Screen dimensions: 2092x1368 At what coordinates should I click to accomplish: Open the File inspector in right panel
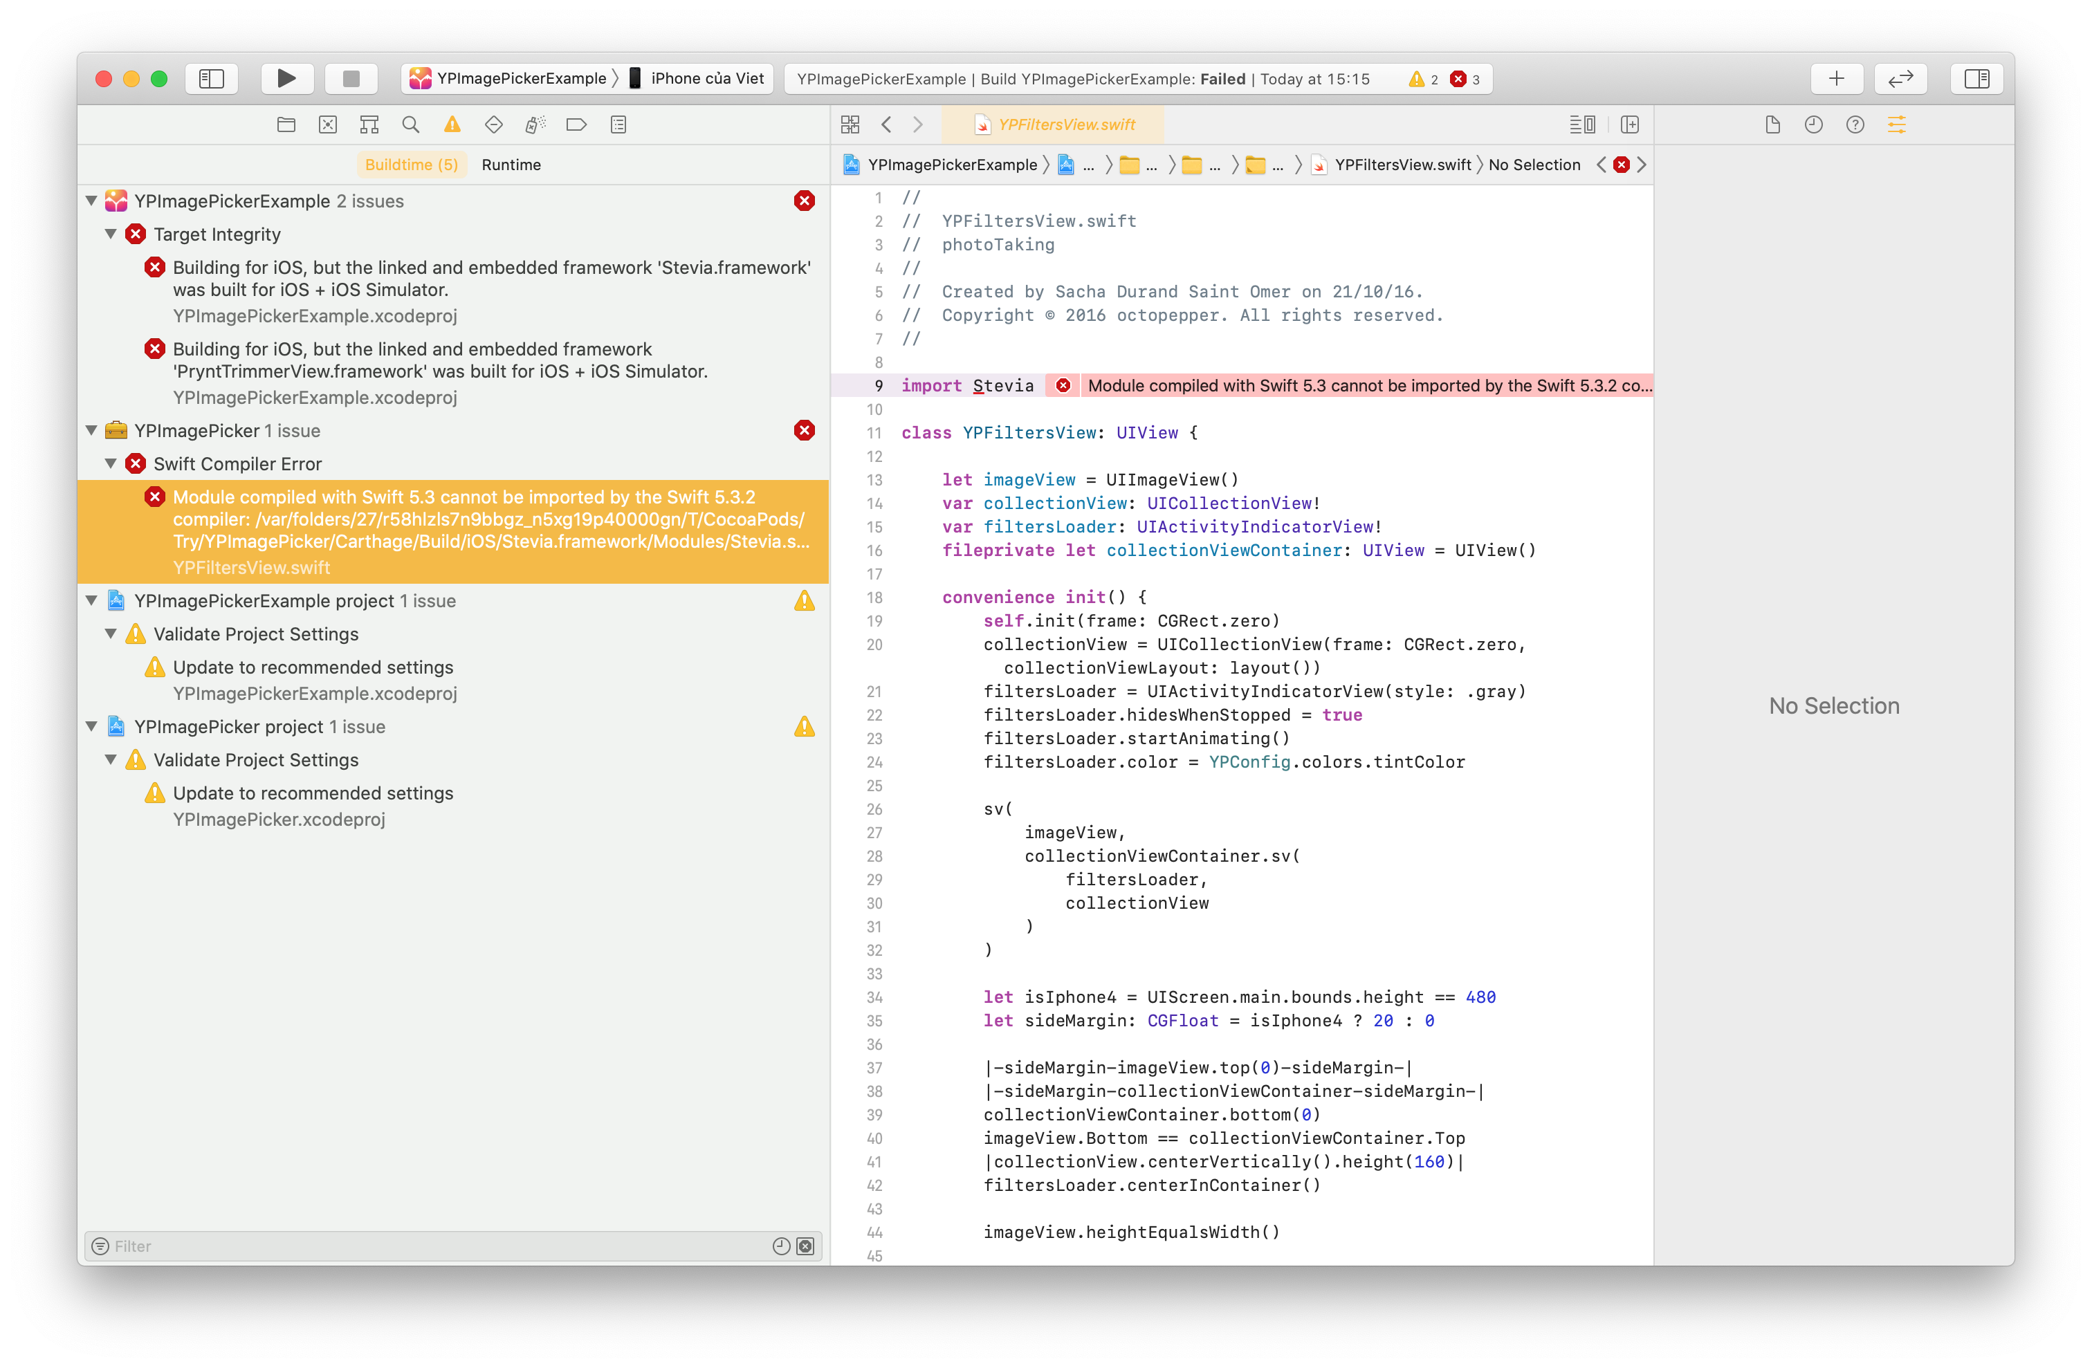(x=1772, y=124)
